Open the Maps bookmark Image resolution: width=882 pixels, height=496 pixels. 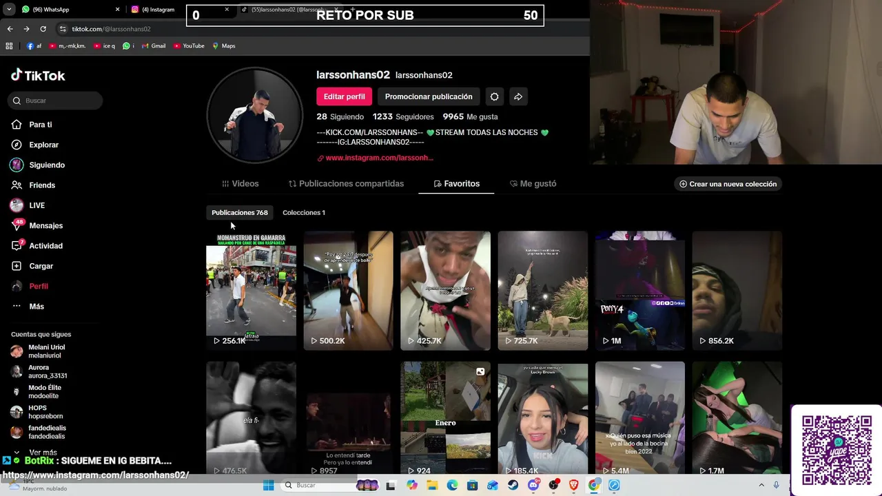click(224, 46)
